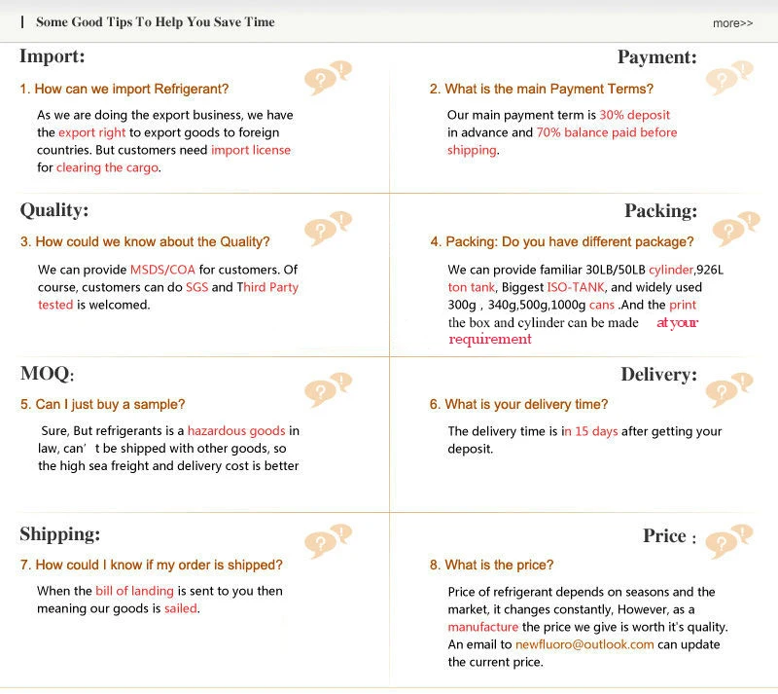The height and width of the screenshot is (694, 778).
Task: Click 'How could we know about the Quality?'
Action: point(145,241)
